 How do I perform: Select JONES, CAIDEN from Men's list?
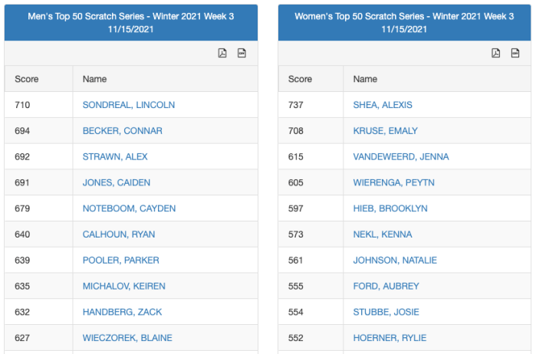coord(117,182)
